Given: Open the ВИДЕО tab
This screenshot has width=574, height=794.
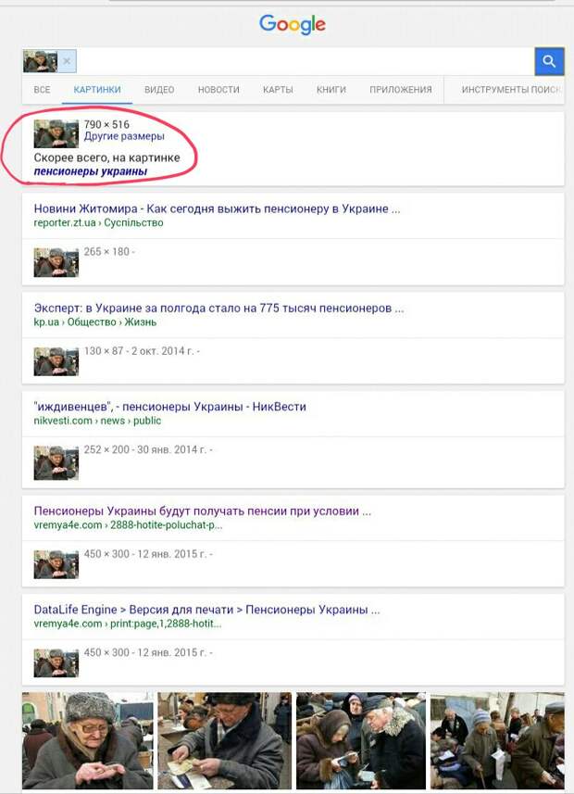Looking at the screenshot, I should coord(159,90).
